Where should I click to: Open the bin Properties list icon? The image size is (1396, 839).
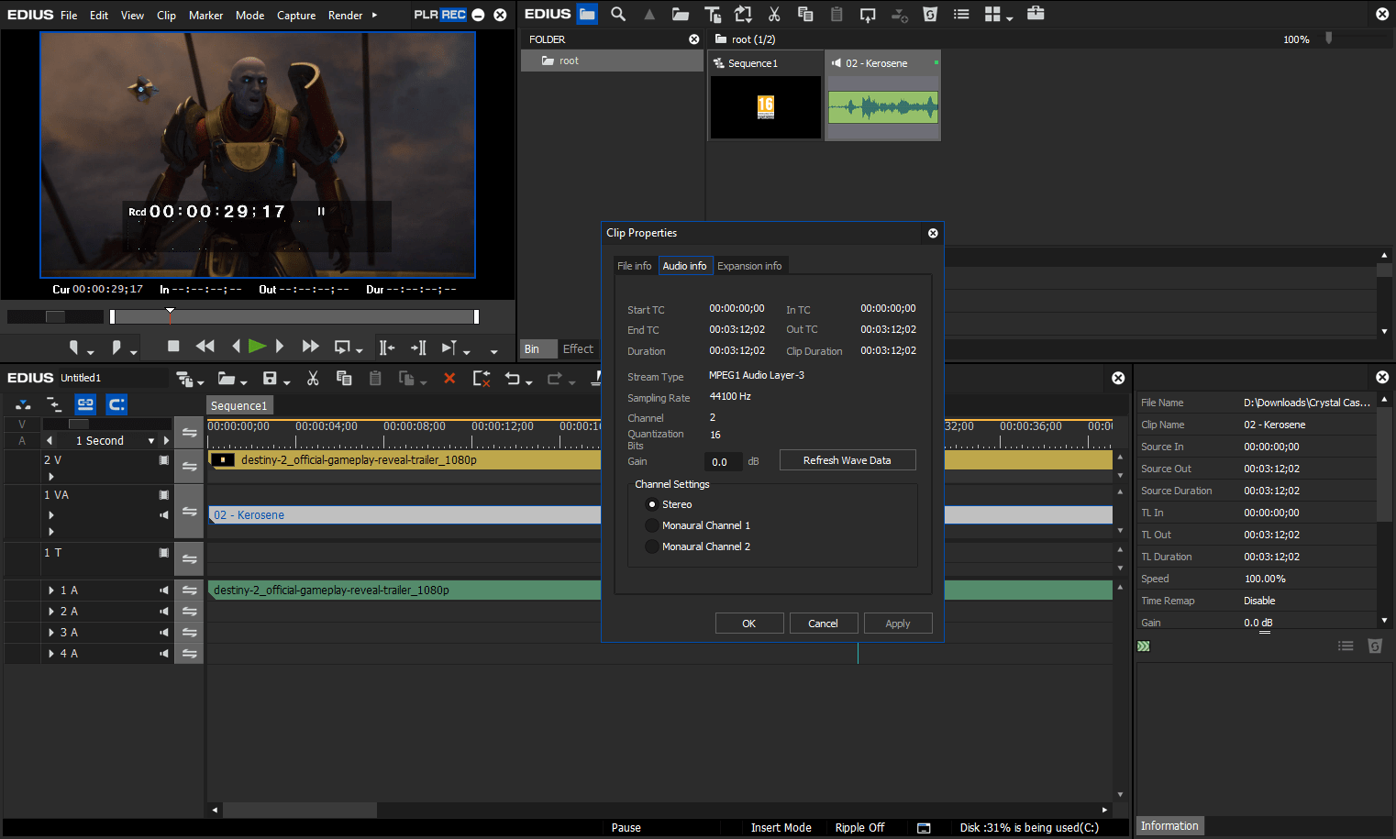point(961,14)
